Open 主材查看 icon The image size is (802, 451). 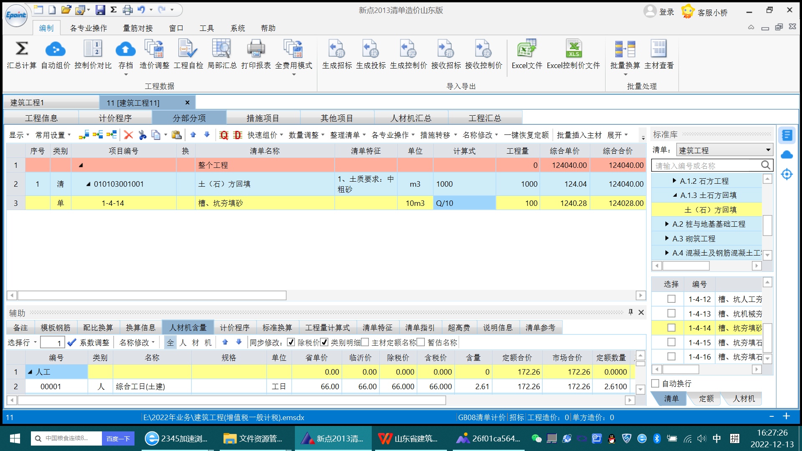659,49
